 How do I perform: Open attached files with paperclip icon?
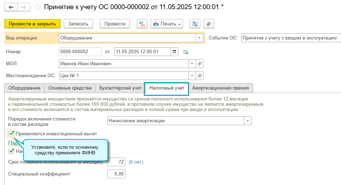coord(208,24)
